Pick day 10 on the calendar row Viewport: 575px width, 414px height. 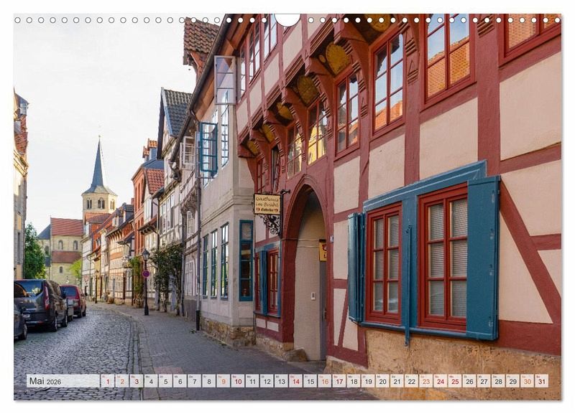[x=237, y=381]
